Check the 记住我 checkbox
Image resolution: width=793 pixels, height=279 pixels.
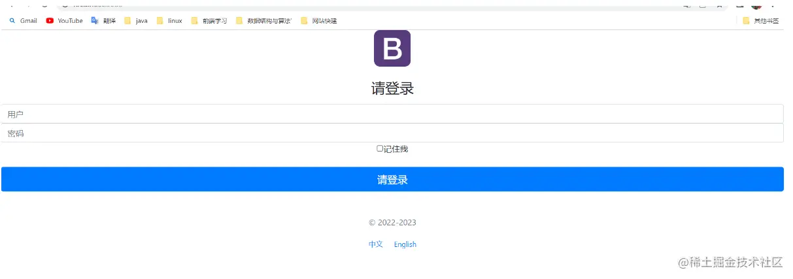[x=380, y=149]
